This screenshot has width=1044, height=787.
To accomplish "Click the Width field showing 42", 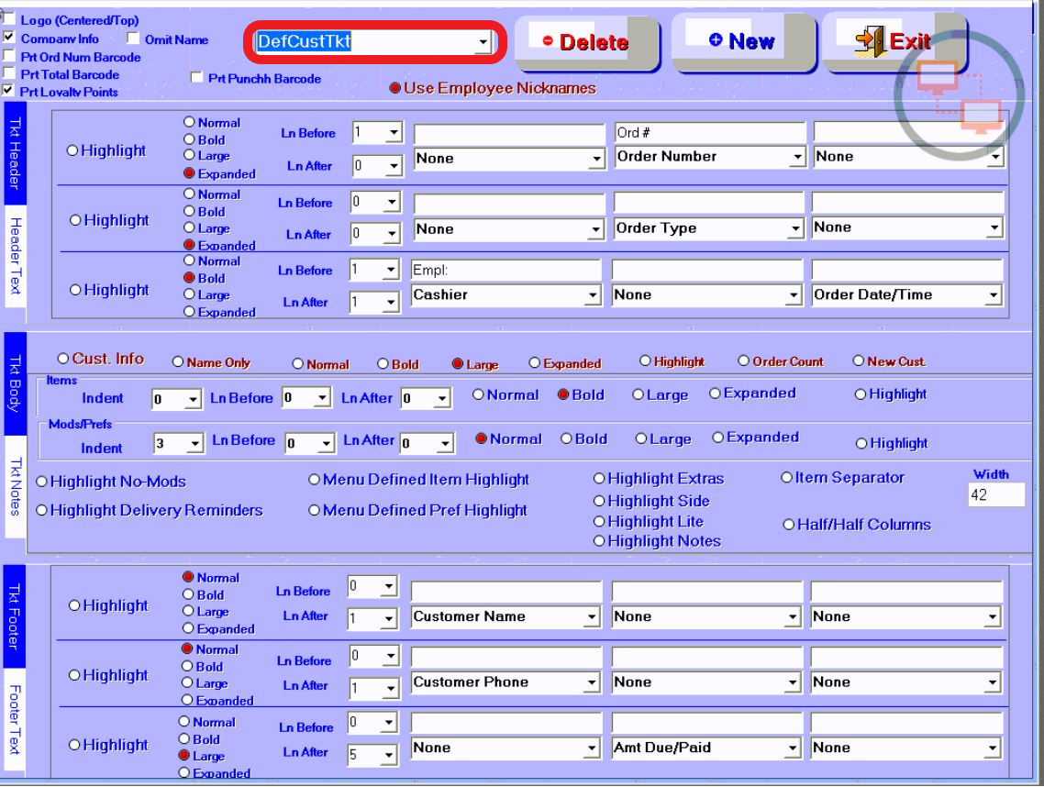I will [x=996, y=494].
